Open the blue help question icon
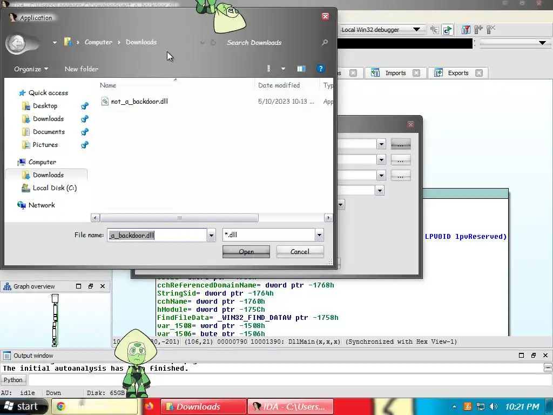This screenshot has height=415, width=553. click(x=320, y=69)
